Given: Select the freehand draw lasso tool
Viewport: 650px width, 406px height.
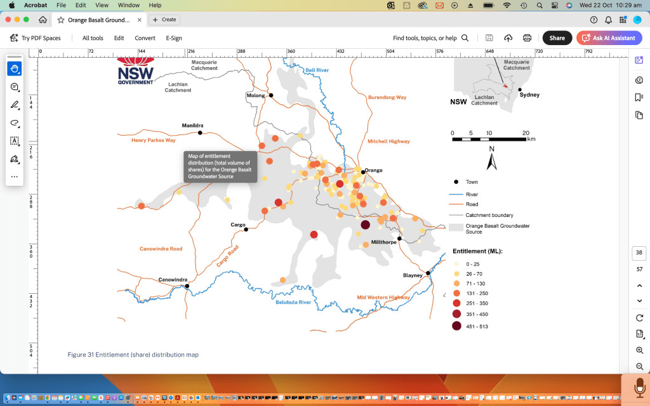Looking at the screenshot, I should coord(15,122).
